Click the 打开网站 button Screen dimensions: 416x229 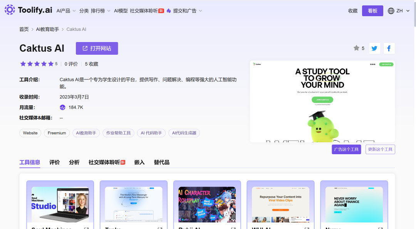click(97, 48)
